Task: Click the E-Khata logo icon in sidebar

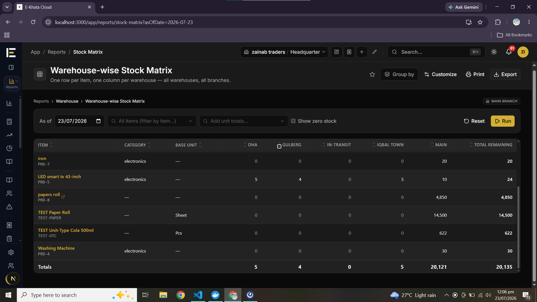Action: coord(11,52)
